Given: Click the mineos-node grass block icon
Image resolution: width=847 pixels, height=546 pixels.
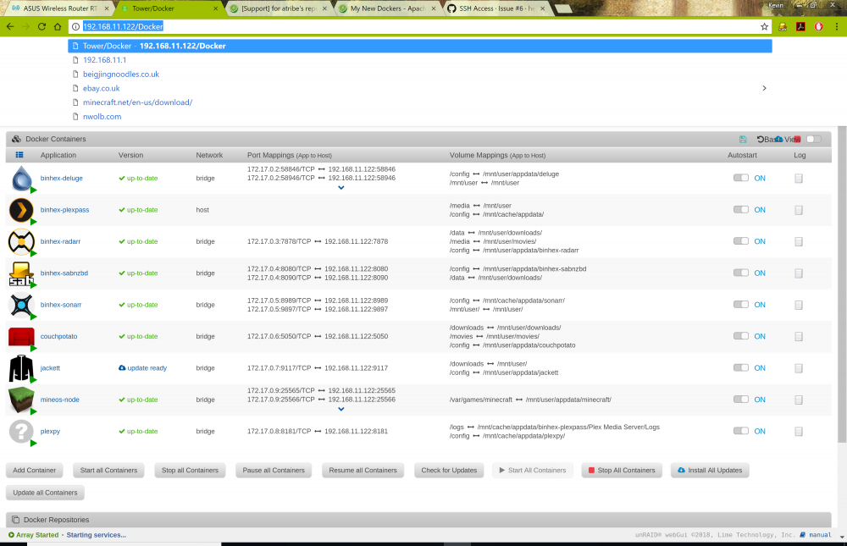Looking at the screenshot, I should point(22,400).
